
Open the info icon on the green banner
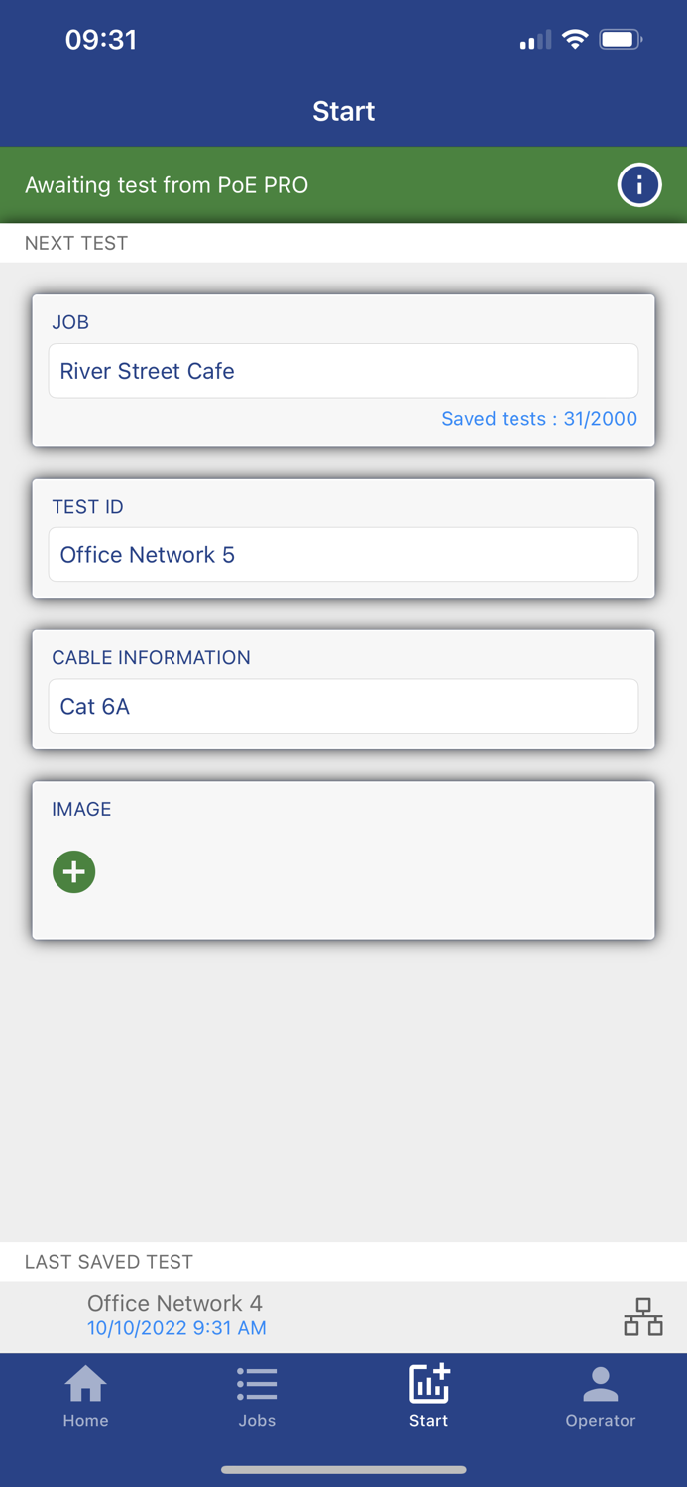click(x=639, y=184)
